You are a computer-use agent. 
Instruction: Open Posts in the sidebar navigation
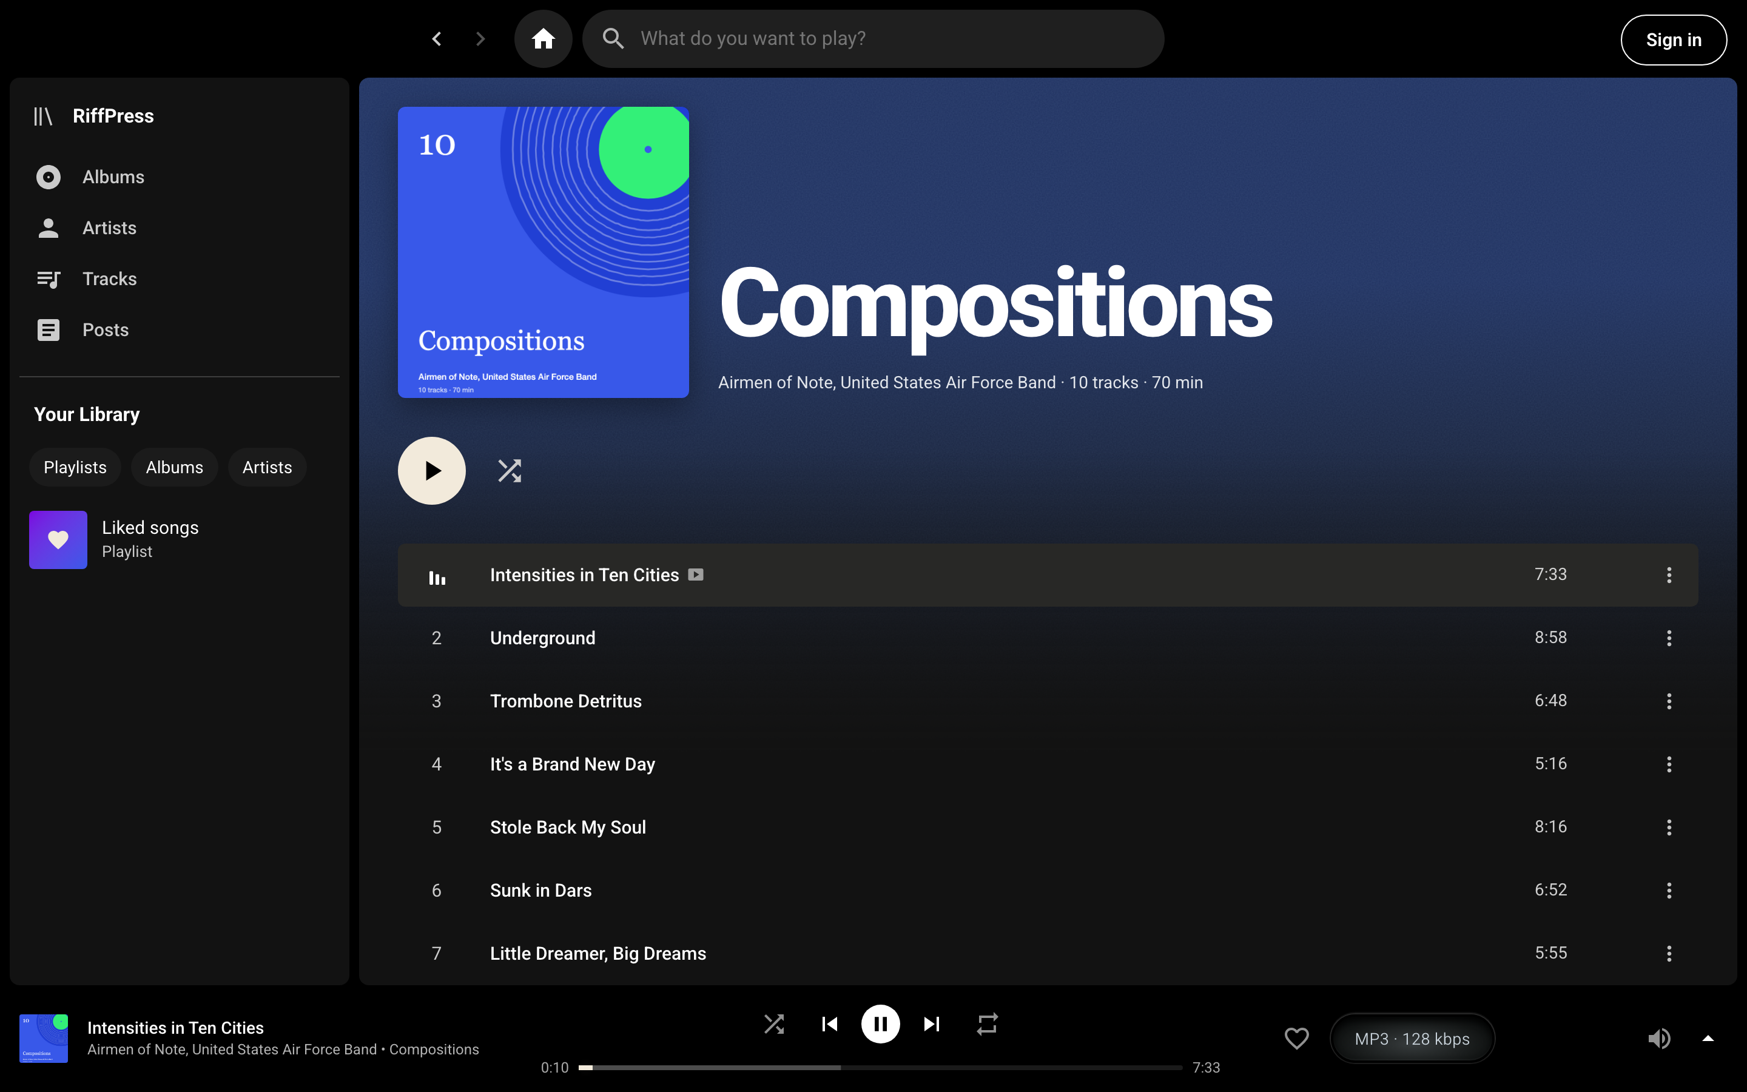179,330
